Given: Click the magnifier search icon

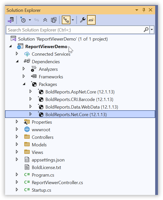Looking at the screenshot, I should coord(146,30).
